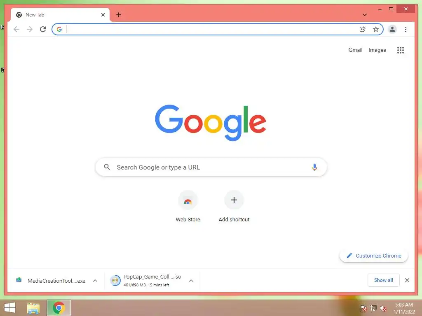Click the magnifier icon in the search box
The width and height of the screenshot is (422, 316).
[107, 167]
